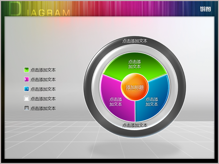The image size is (219, 164).
Task: Click the blue legend color square
Action: click(x=27, y=89)
